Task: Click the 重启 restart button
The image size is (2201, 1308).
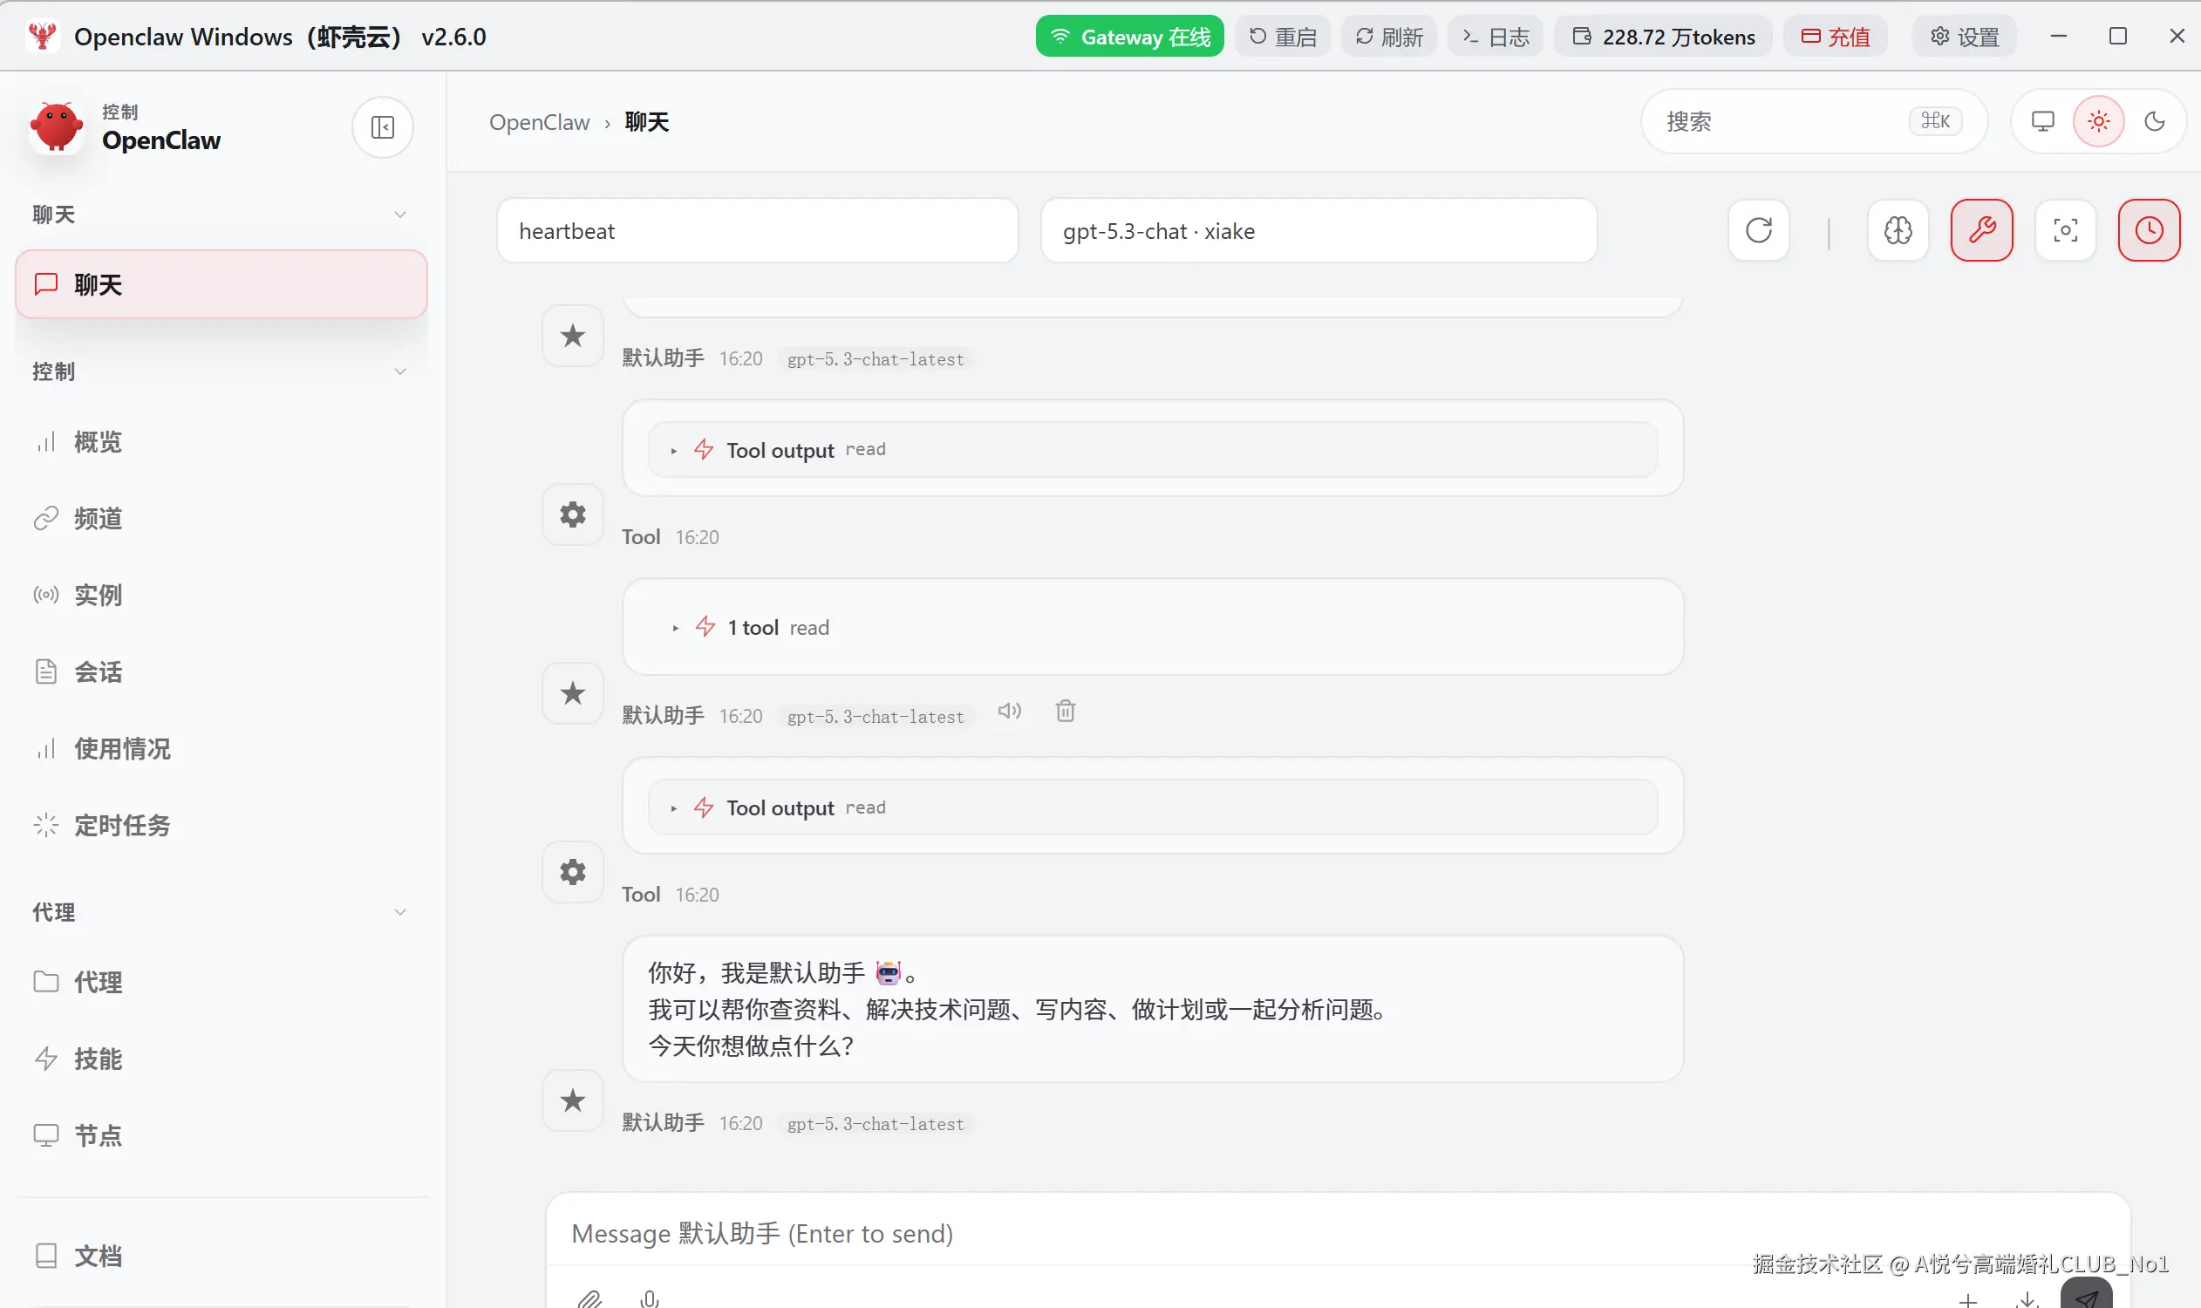Action: click(x=1283, y=37)
